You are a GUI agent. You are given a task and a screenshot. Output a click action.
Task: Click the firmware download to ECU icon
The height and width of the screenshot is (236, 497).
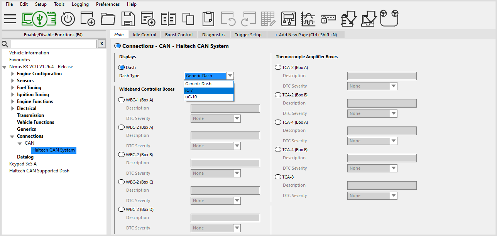coord(349,19)
